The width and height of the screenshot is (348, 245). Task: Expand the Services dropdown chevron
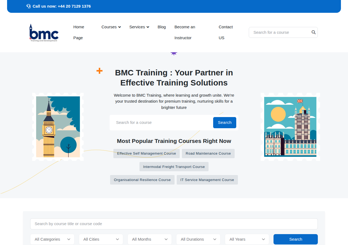click(x=148, y=27)
